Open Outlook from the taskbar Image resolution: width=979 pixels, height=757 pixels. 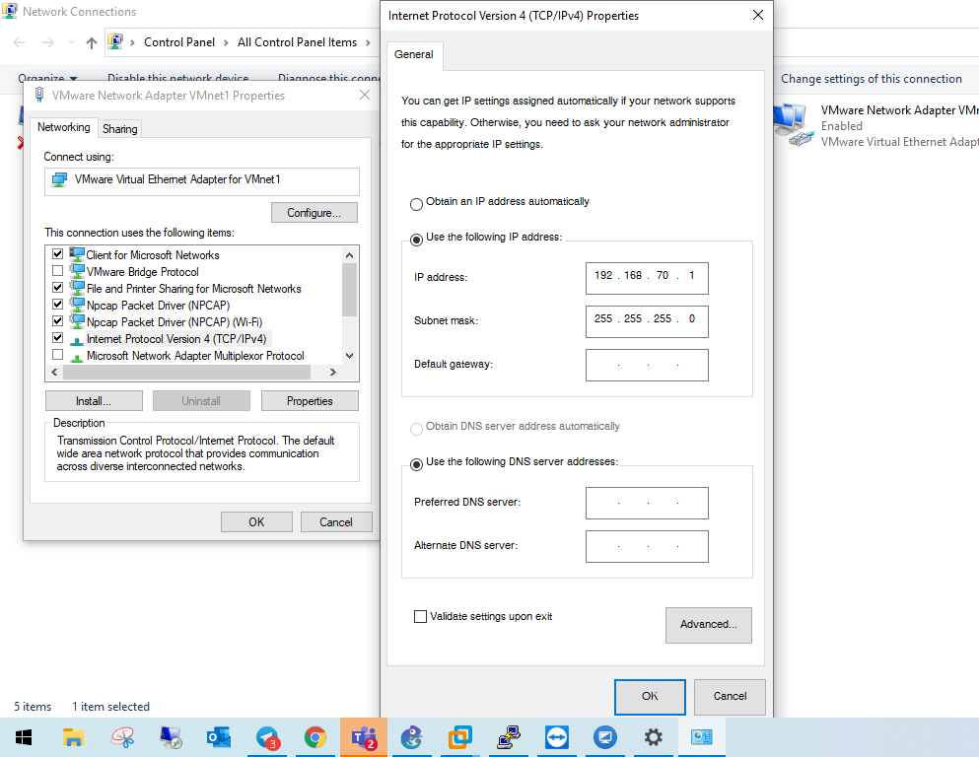pos(219,737)
